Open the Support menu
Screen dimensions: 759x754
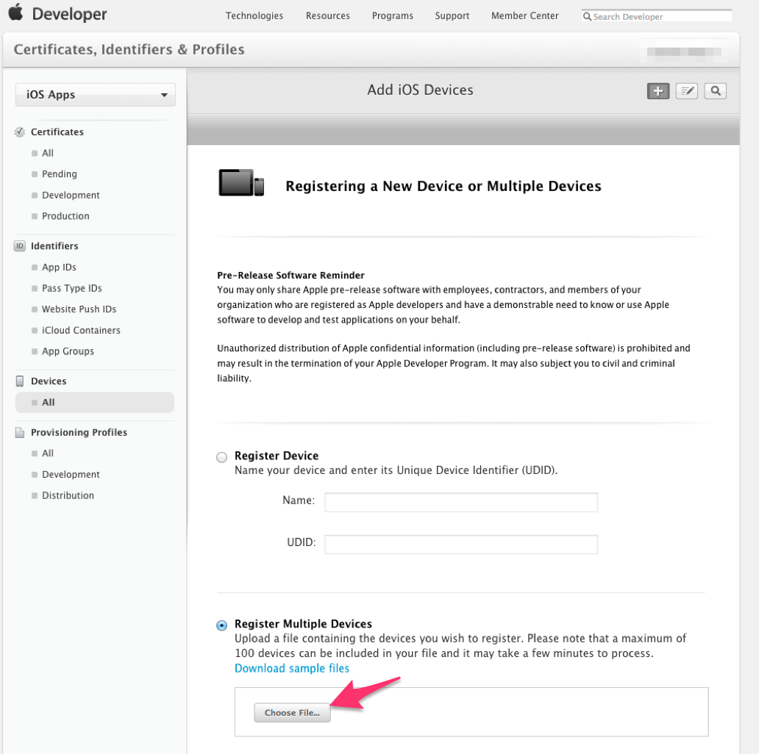(452, 16)
